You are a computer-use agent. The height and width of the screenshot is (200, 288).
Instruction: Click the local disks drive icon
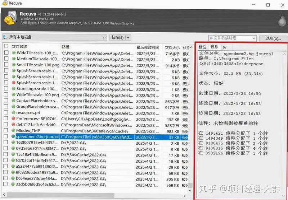5,37
